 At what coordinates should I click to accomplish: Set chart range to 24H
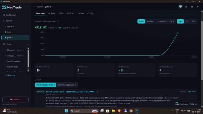[180, 21]
